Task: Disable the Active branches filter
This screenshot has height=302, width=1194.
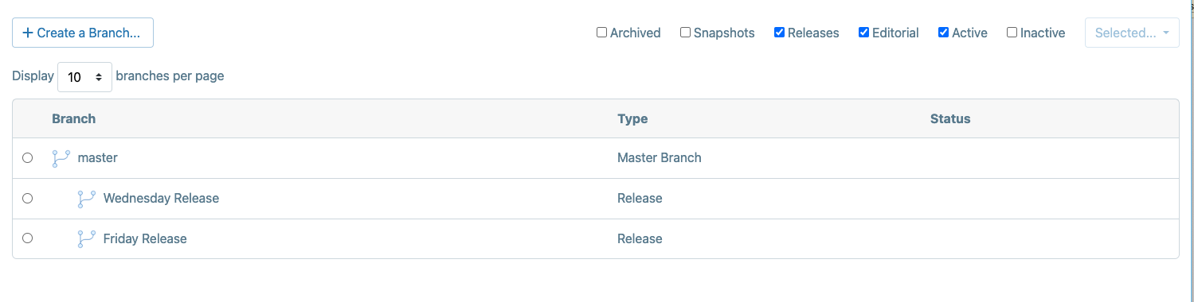Action: pos(944,33)
